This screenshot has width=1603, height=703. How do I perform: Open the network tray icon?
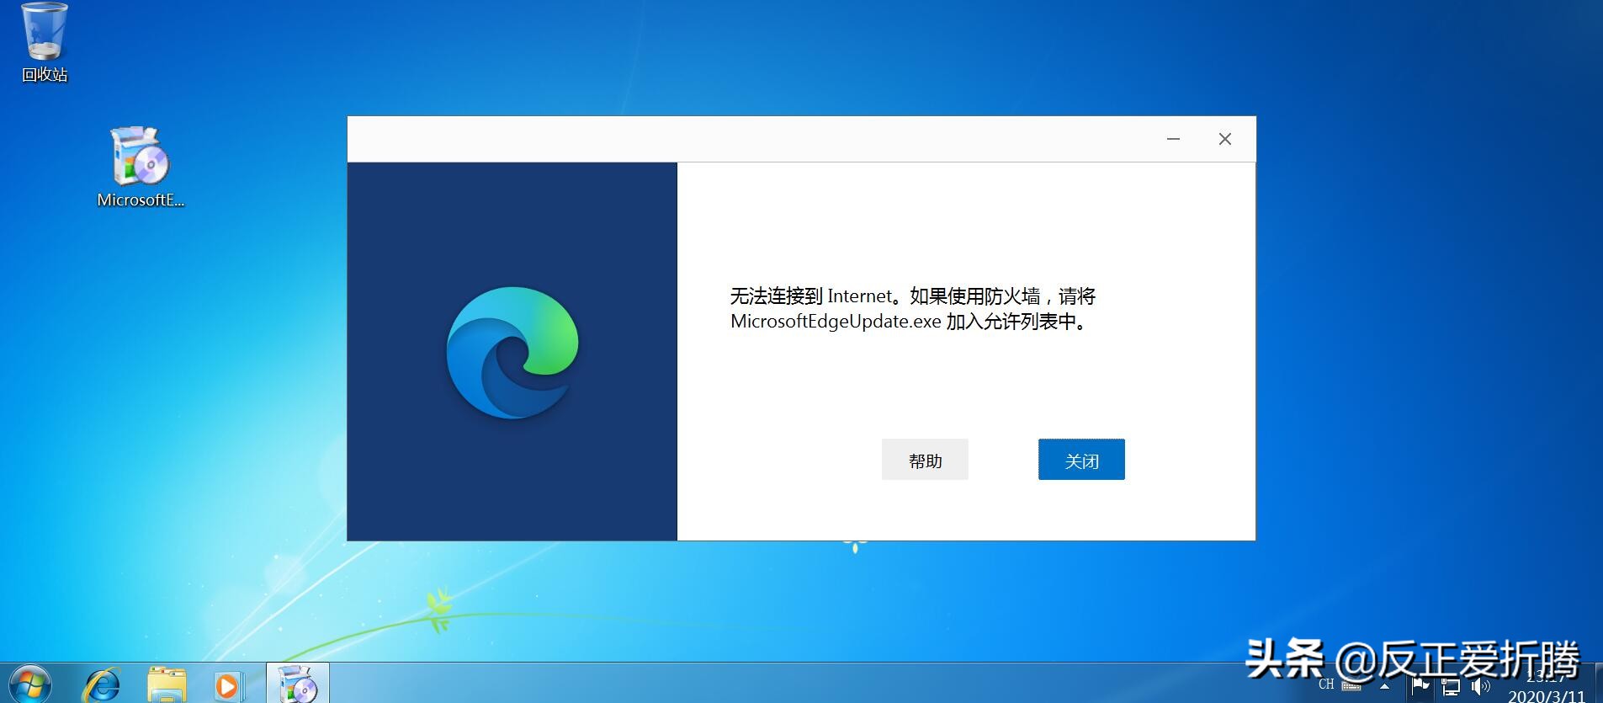pyautogui.click(x=1451, y=687)
